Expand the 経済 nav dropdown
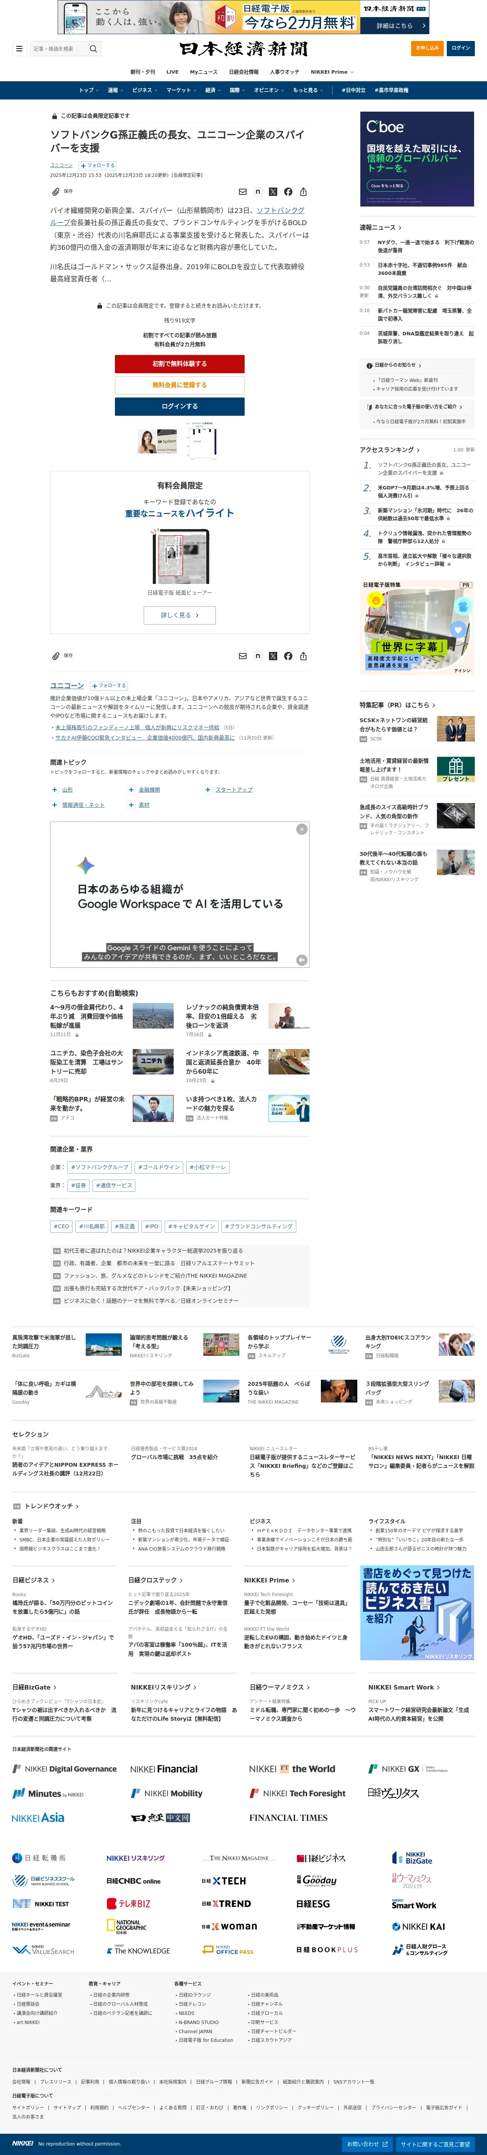This screenshot has height=2155, width=487. point(213,90)
